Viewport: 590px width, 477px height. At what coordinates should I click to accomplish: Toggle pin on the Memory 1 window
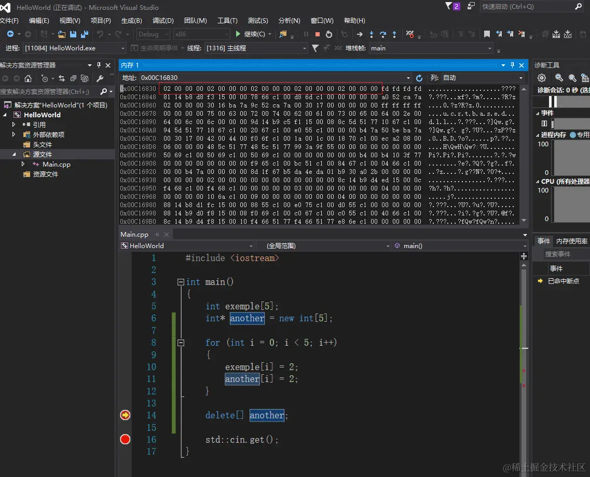(512, 65)
